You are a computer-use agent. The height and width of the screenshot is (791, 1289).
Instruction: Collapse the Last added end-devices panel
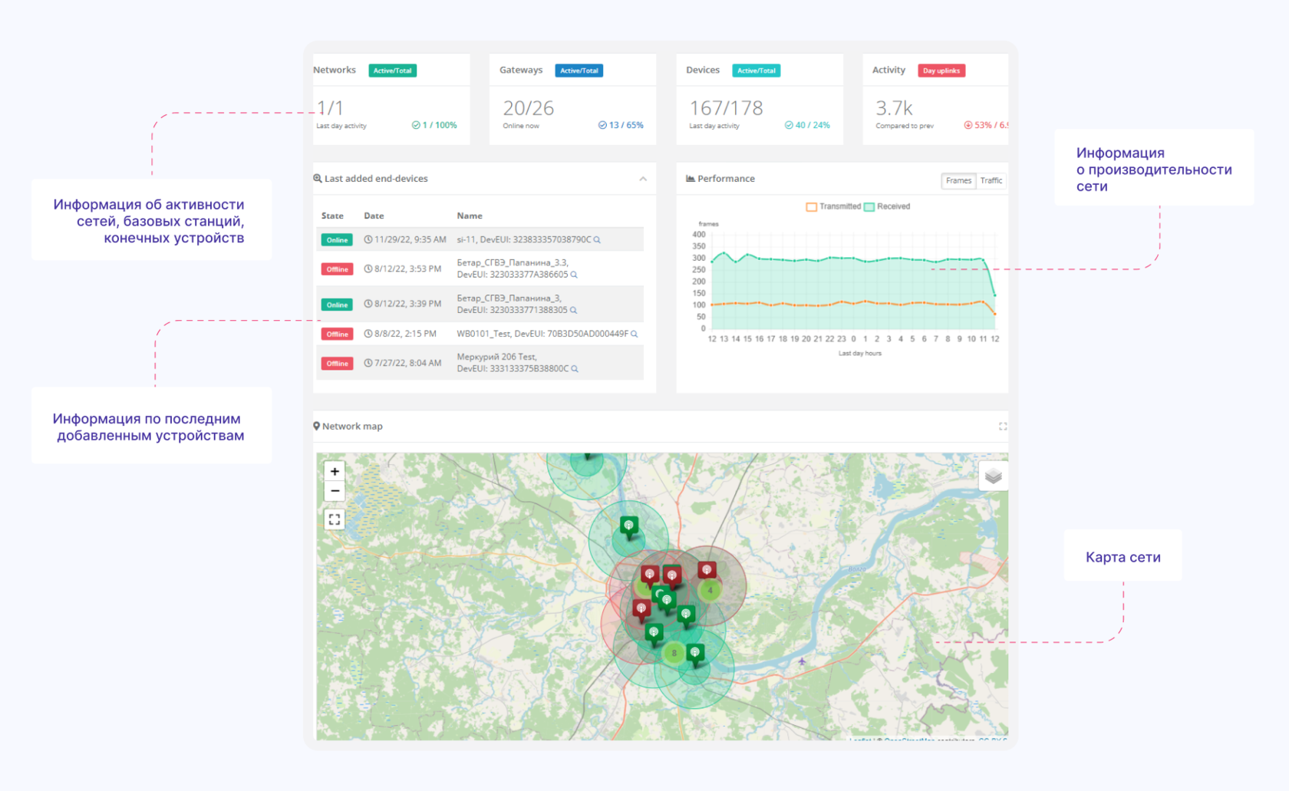643,179
